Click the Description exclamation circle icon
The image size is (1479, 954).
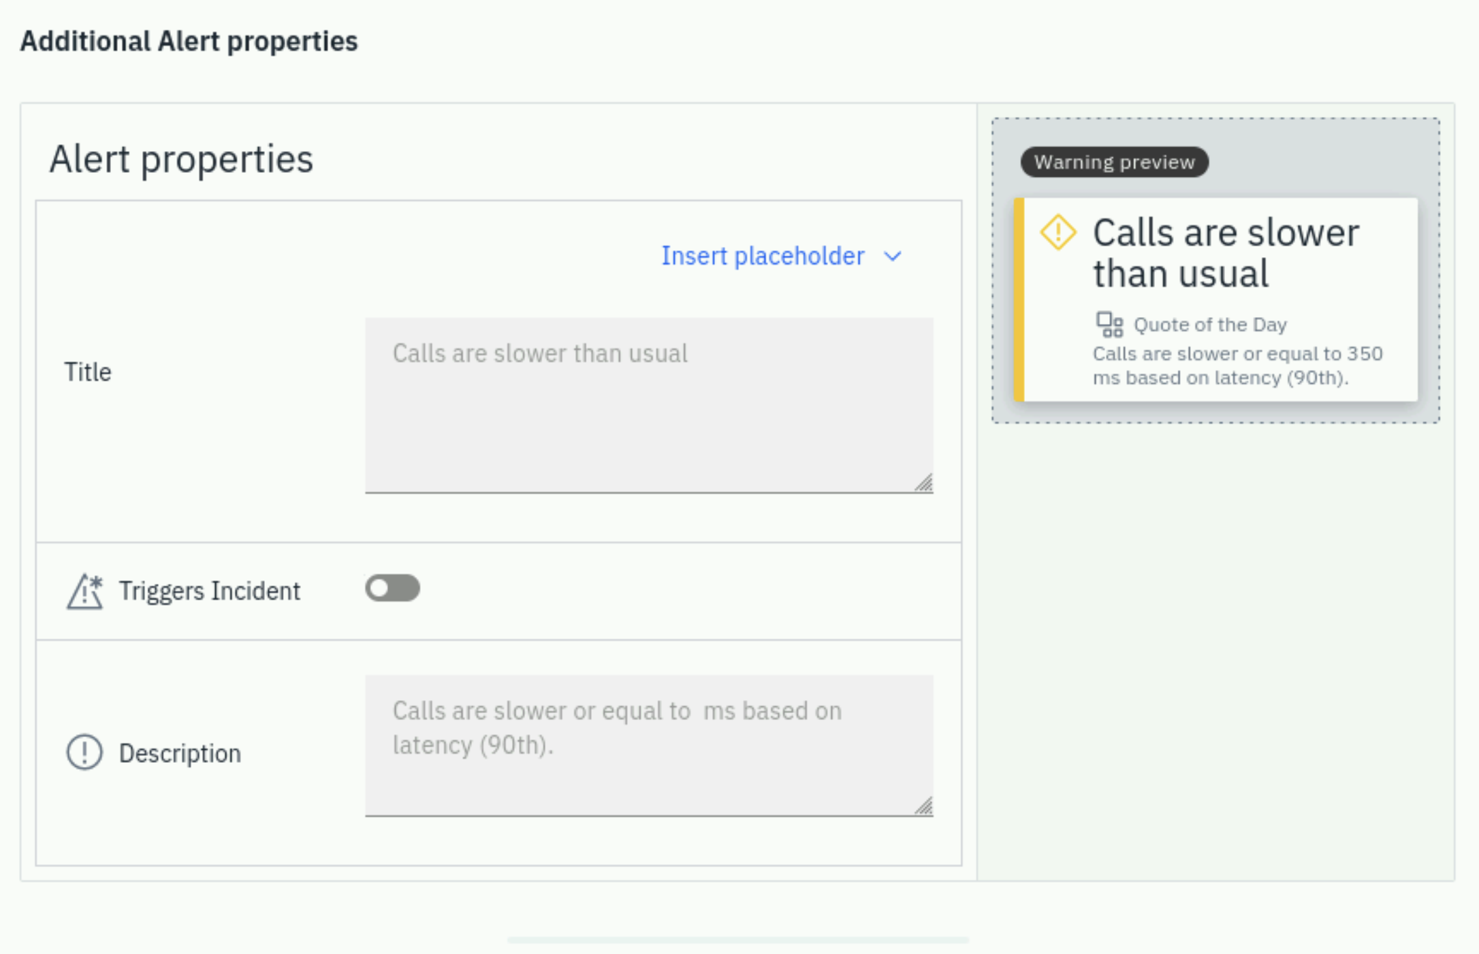point(84,753)
